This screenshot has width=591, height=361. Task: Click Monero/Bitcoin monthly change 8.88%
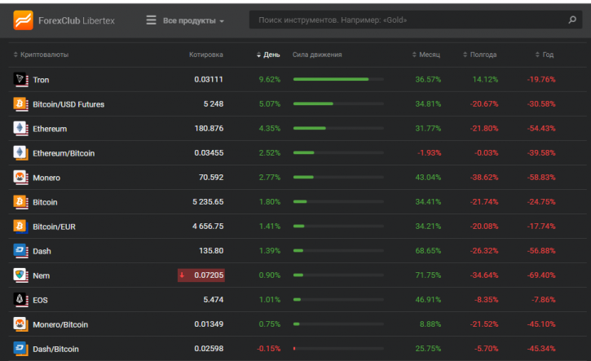[430, 324]
